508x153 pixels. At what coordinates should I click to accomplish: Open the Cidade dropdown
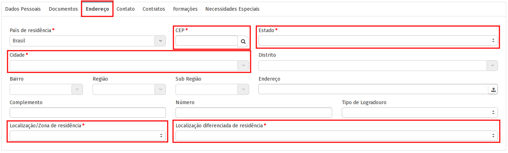click(243, 66)
